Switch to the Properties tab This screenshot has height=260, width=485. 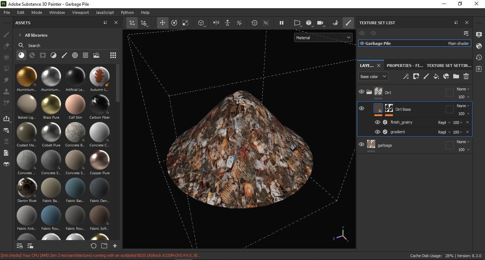click(x=405, y=66)
